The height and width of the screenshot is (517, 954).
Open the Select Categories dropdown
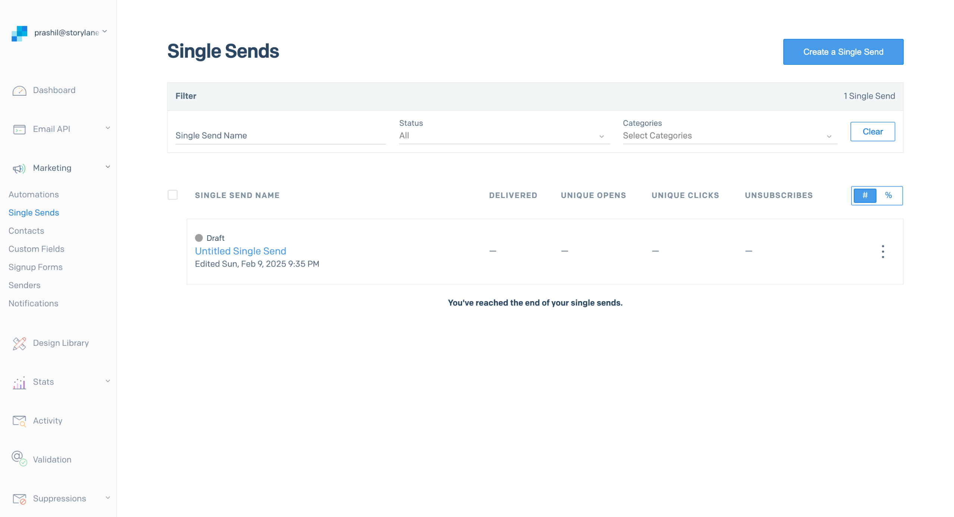click(x=729, y=136)
